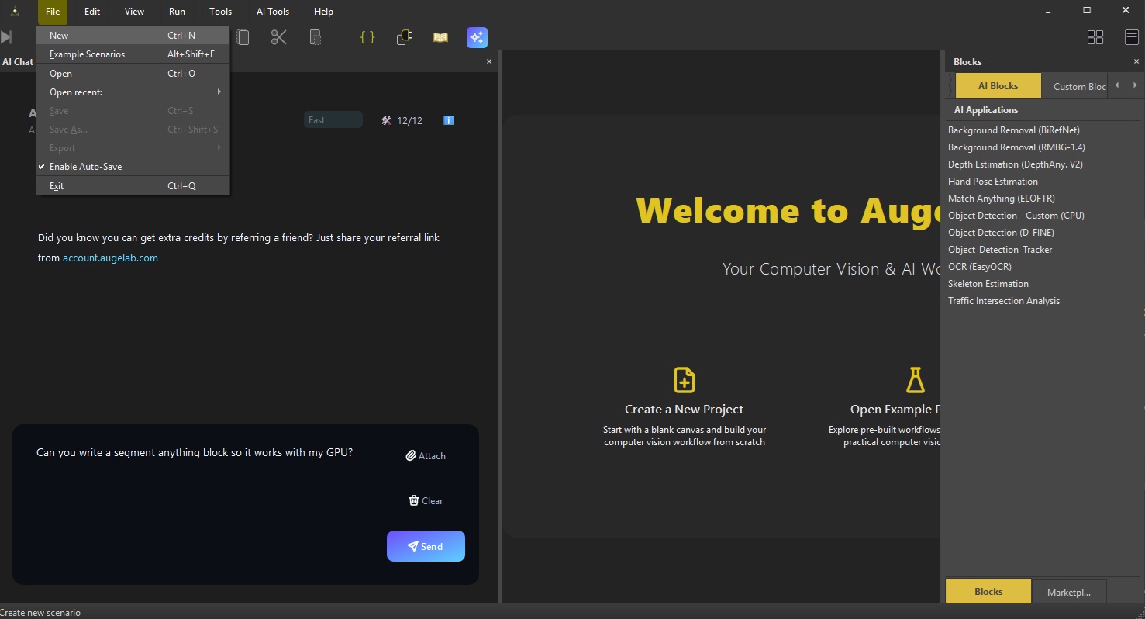Select Example Scenarios from File menu

click(x=87, y=54)
